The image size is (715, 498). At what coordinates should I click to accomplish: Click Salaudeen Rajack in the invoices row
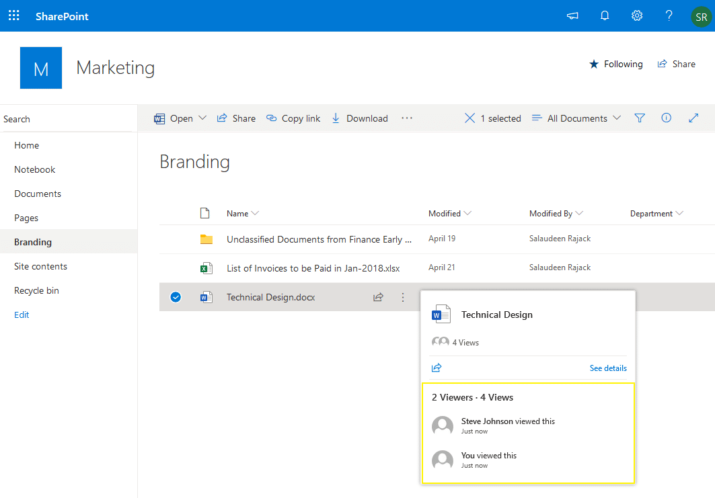(x=560, y=267)
